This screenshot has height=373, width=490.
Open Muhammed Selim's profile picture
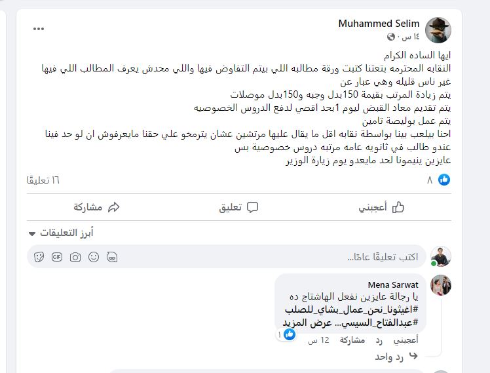click(438, 30)
